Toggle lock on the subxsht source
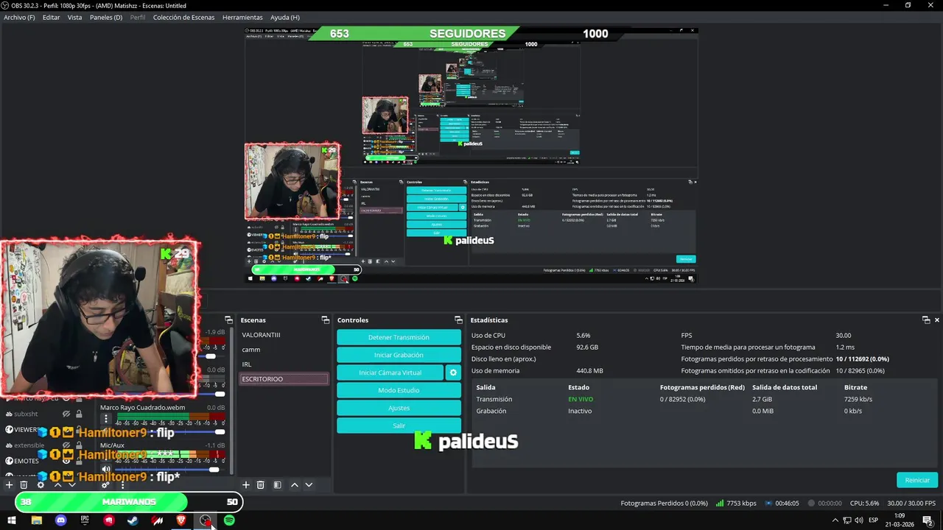Screen dimensions: 943x530 point(79,414)
